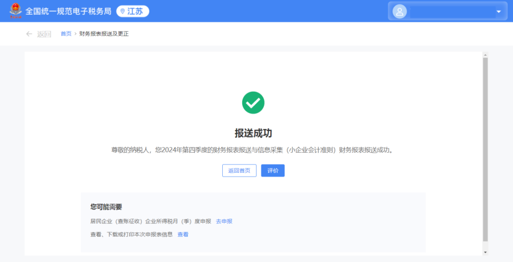Click the 您可能需要 heading
The width and height of the screenshot is (513, 262).
(x=106, y=207)
